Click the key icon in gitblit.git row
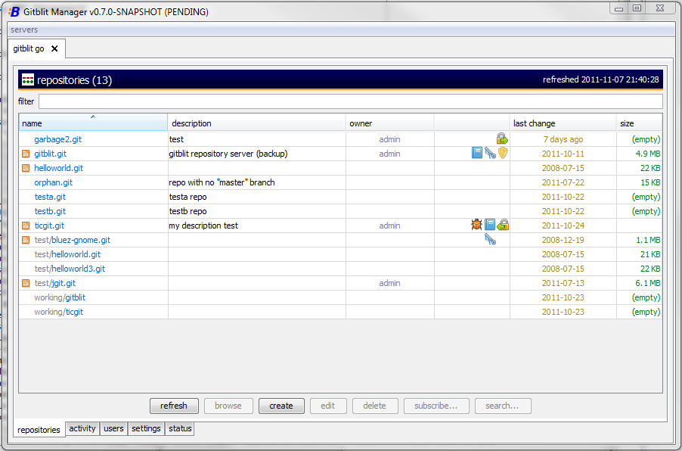The width and height of the screenshot is (682, 451). 490,153
